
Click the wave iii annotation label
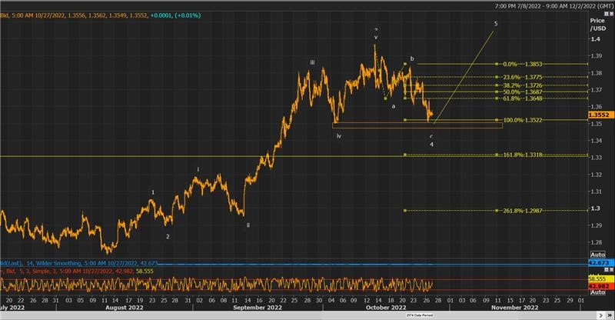[312, 63]
